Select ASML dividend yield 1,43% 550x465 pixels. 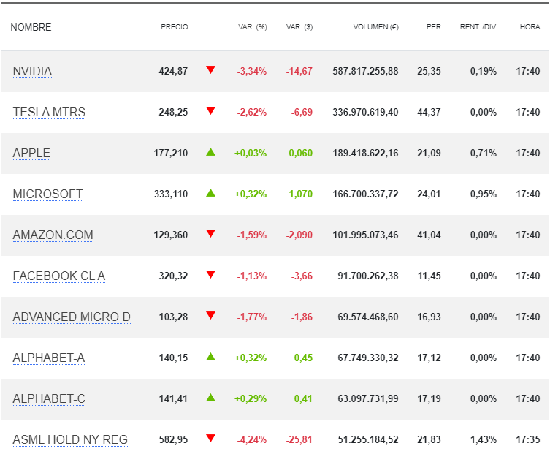[x=484, y=439]
